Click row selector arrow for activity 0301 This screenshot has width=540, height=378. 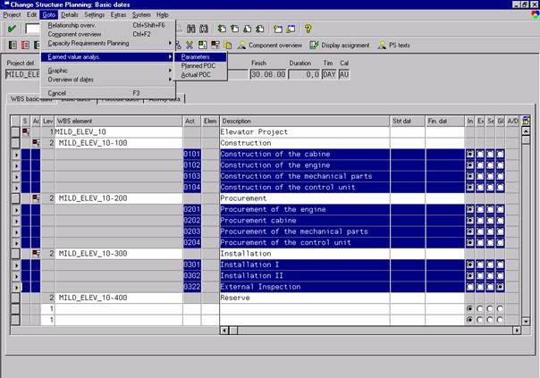[15, 265]
